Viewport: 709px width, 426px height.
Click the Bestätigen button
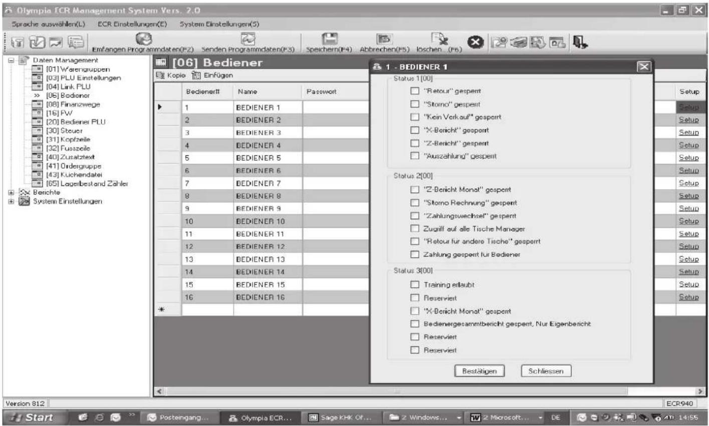[x=480, y=371]
